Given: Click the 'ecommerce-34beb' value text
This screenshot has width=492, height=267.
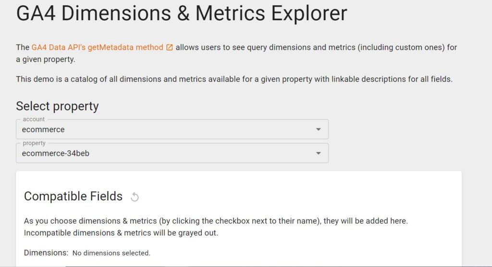Looking at the screenshot, I should [x=56, y=153].
